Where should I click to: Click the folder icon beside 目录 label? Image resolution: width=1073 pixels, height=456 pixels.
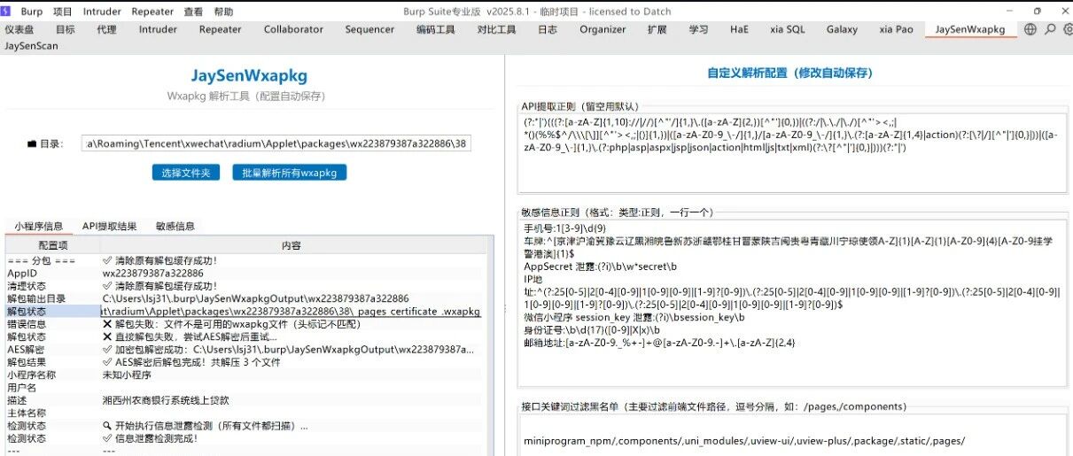pyautogui.click(x=32, y=143)
